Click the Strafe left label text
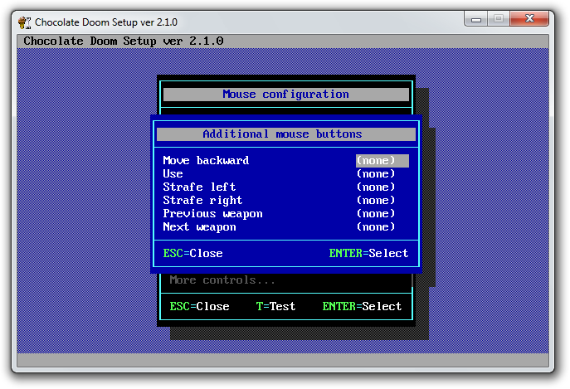 click(x=199, y=187)
